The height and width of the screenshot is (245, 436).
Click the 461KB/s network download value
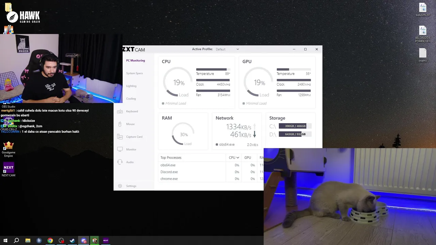(x=240, y=135)
